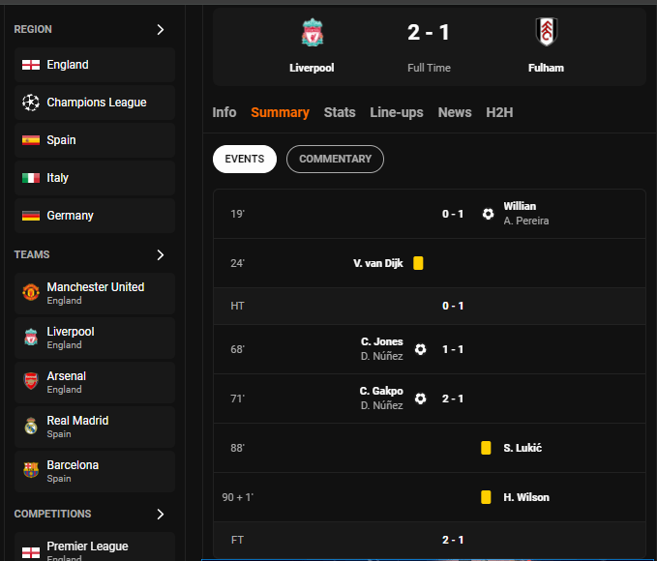Image resolution: width=657 pixels, height=561 pixels.
Task: Expand the REGION section arrow
Action: (161, 30)
